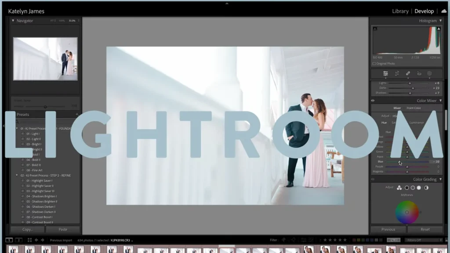Screen dimensions: 450x253
Task: Select the Red Eye Correction tool
Action: click(418, 73)
